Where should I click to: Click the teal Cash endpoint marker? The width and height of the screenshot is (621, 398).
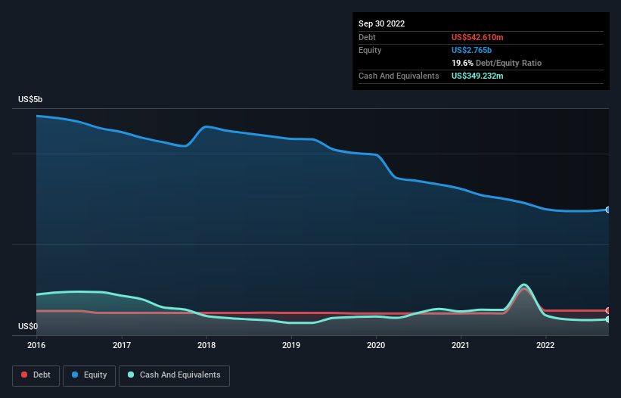(608, 319)
